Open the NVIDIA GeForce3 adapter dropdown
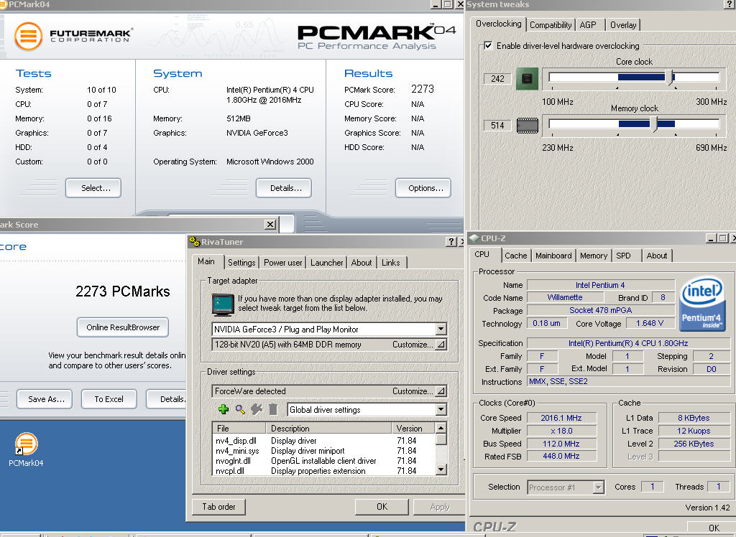The height and width of the screenshot is (537, 736). coord(441,330)
